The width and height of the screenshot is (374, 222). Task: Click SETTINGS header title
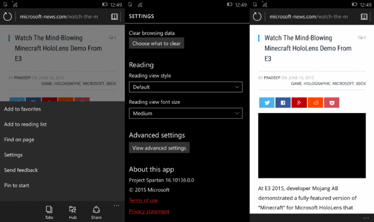coord(142,16)
